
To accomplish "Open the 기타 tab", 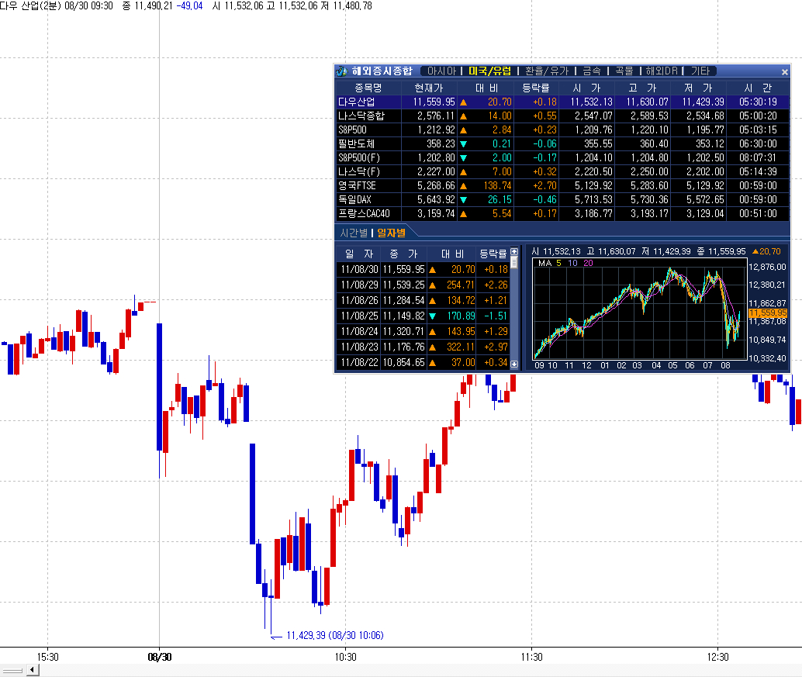I will [x=700, y=71].
